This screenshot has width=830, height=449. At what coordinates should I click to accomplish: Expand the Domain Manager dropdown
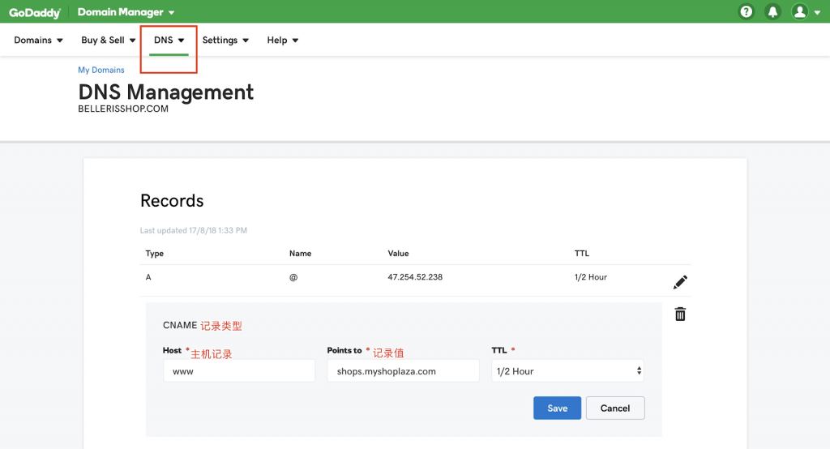126,11
